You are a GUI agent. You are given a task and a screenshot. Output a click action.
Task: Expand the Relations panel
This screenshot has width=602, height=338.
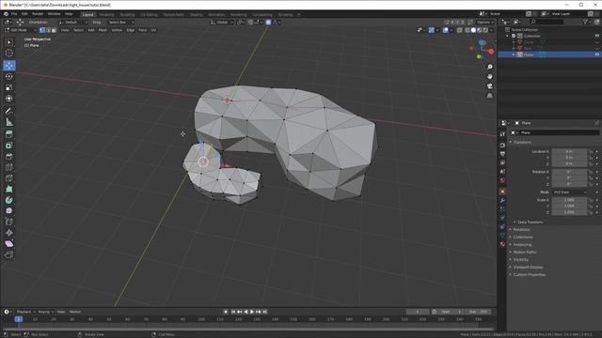tap(521, 229)
